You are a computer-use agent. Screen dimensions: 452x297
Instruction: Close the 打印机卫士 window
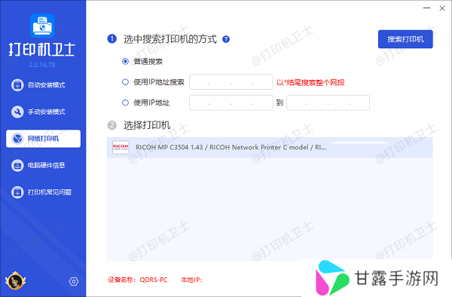pos(442,8)
